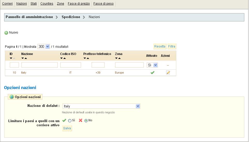This screenshot has width=249, height=142.
Task: Go to Spedizione breadcrumb
Action: click(x=71, y=17)
